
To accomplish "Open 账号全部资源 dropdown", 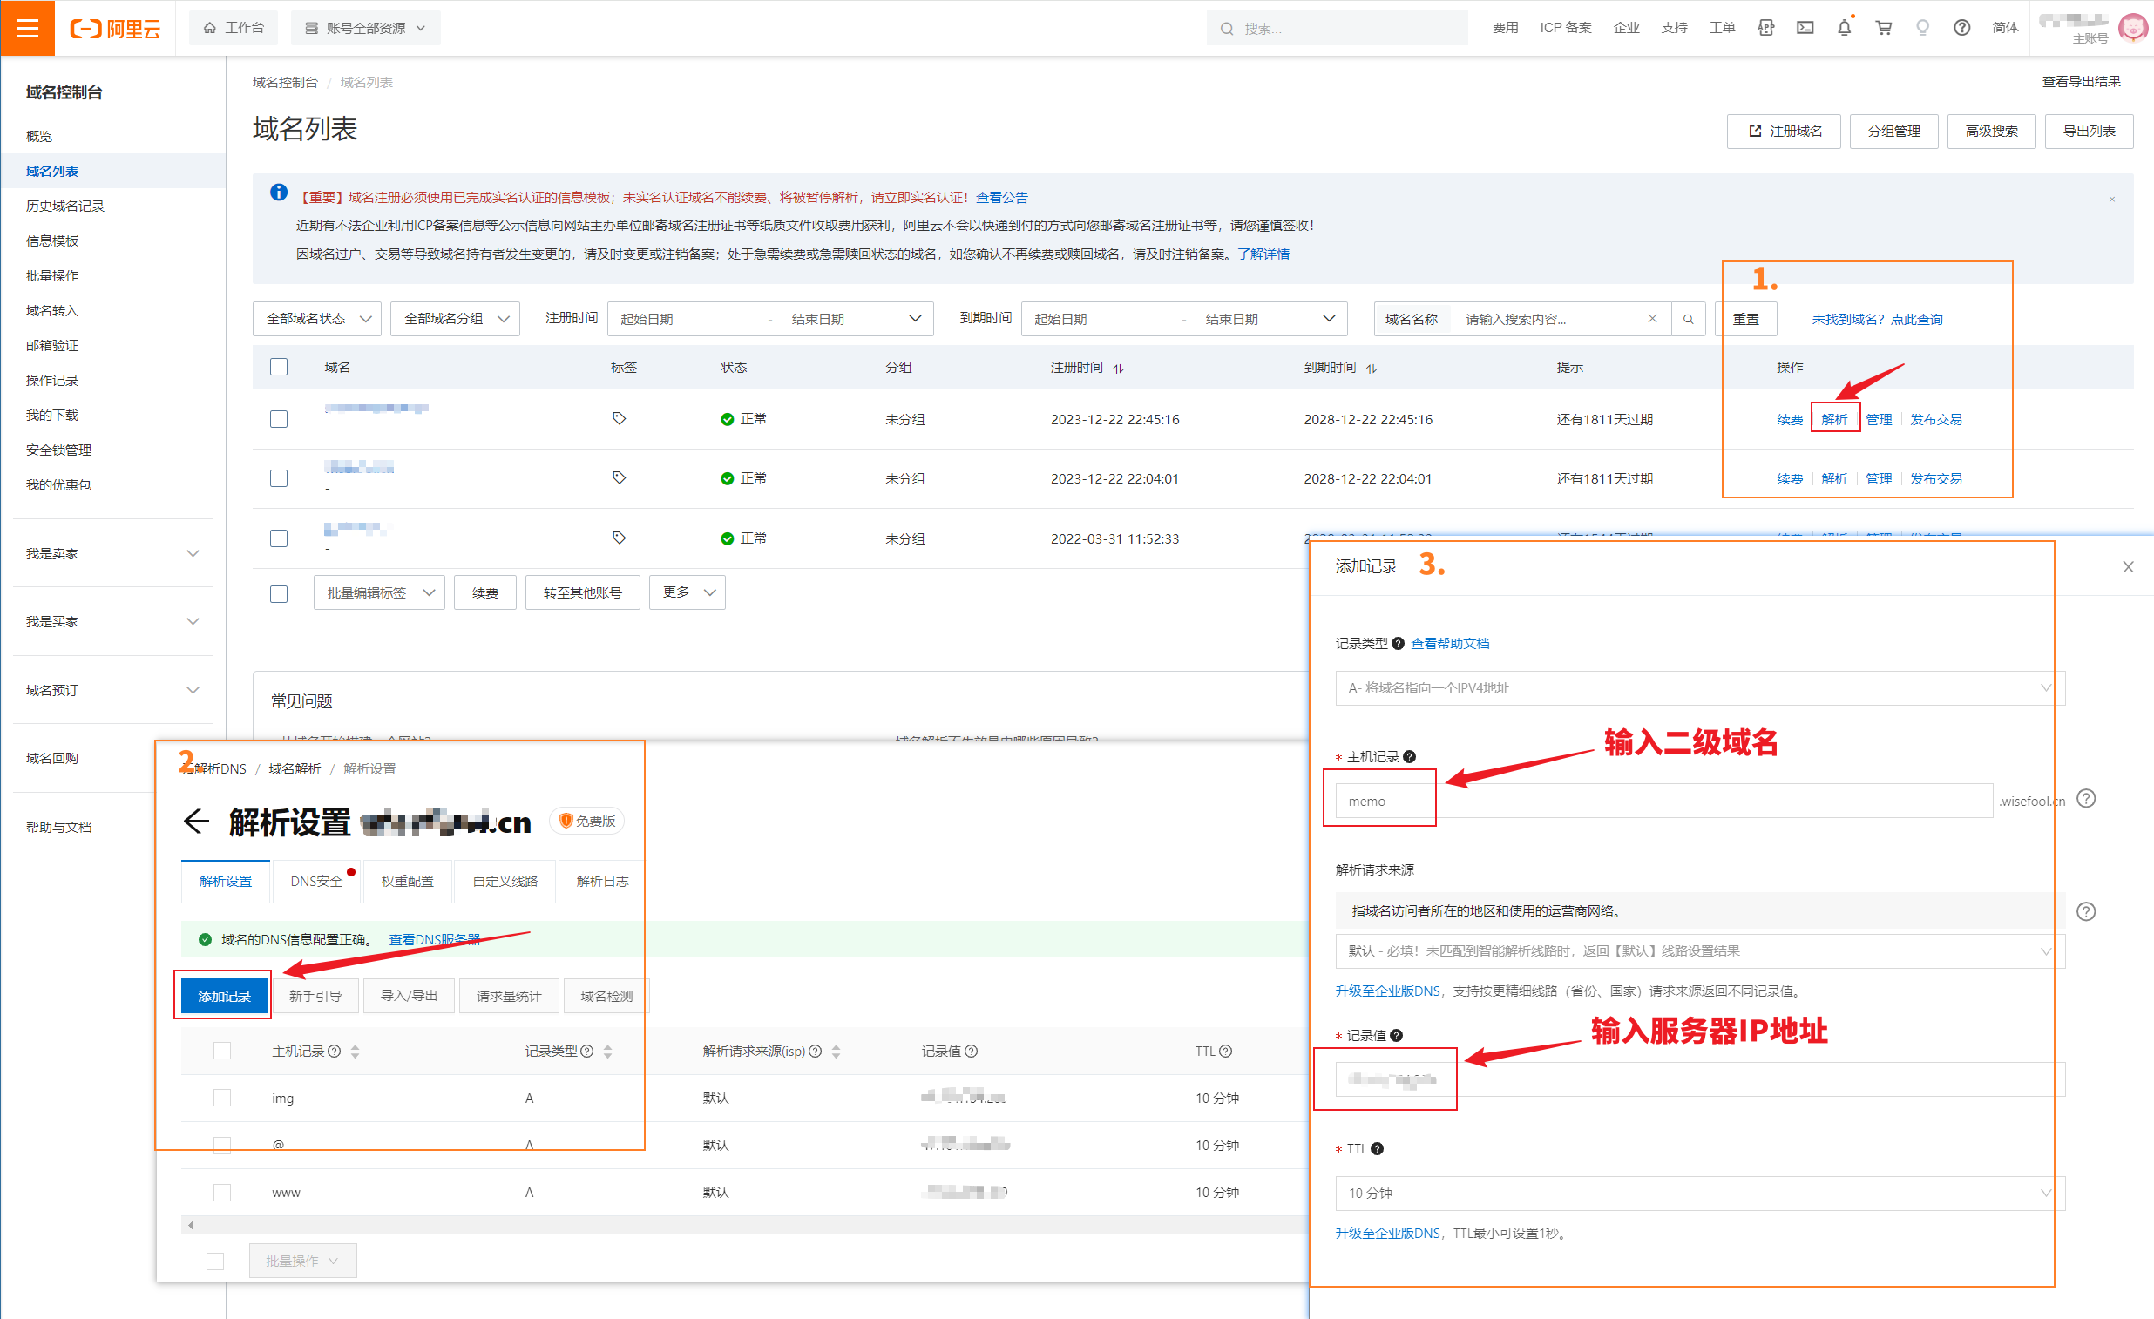I will pos(365,28).
